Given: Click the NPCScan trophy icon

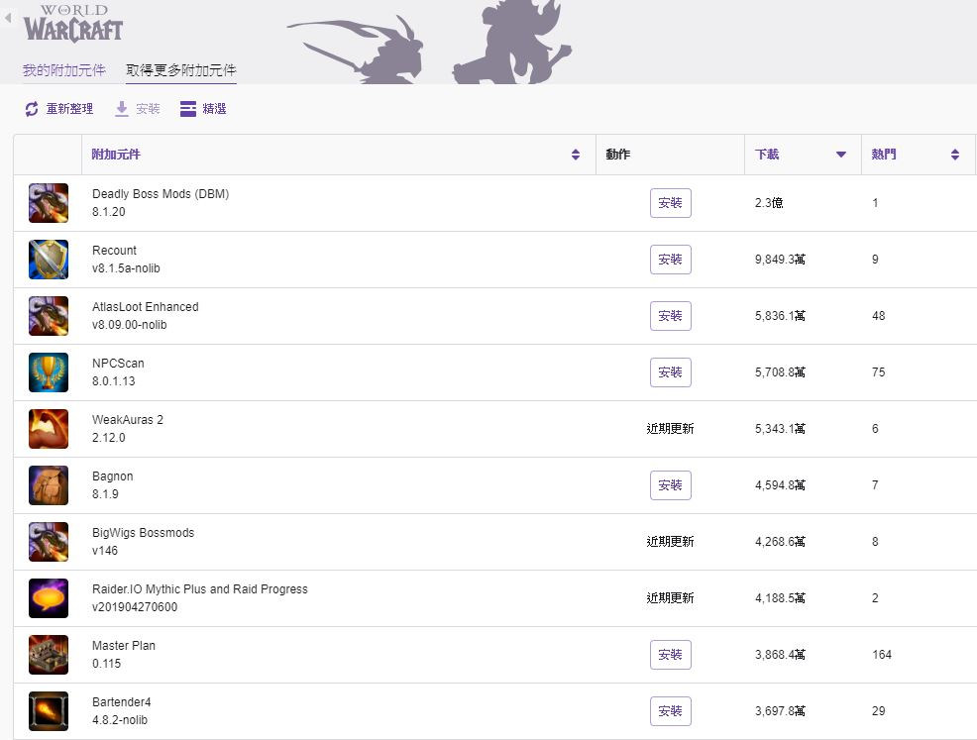Looking at the screenshot, I should tap(49, 372).
